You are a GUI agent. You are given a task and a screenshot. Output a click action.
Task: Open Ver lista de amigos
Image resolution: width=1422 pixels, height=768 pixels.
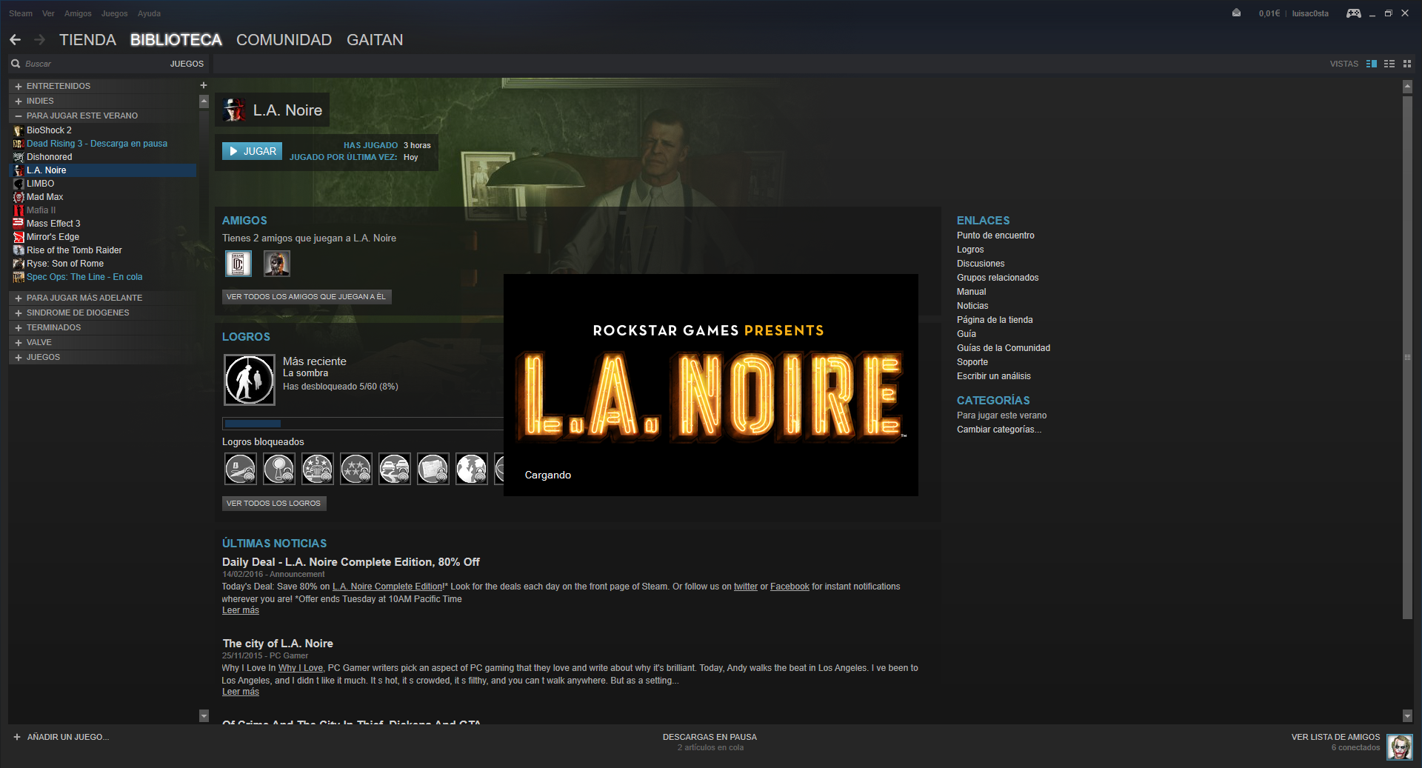coord(1335,737)
